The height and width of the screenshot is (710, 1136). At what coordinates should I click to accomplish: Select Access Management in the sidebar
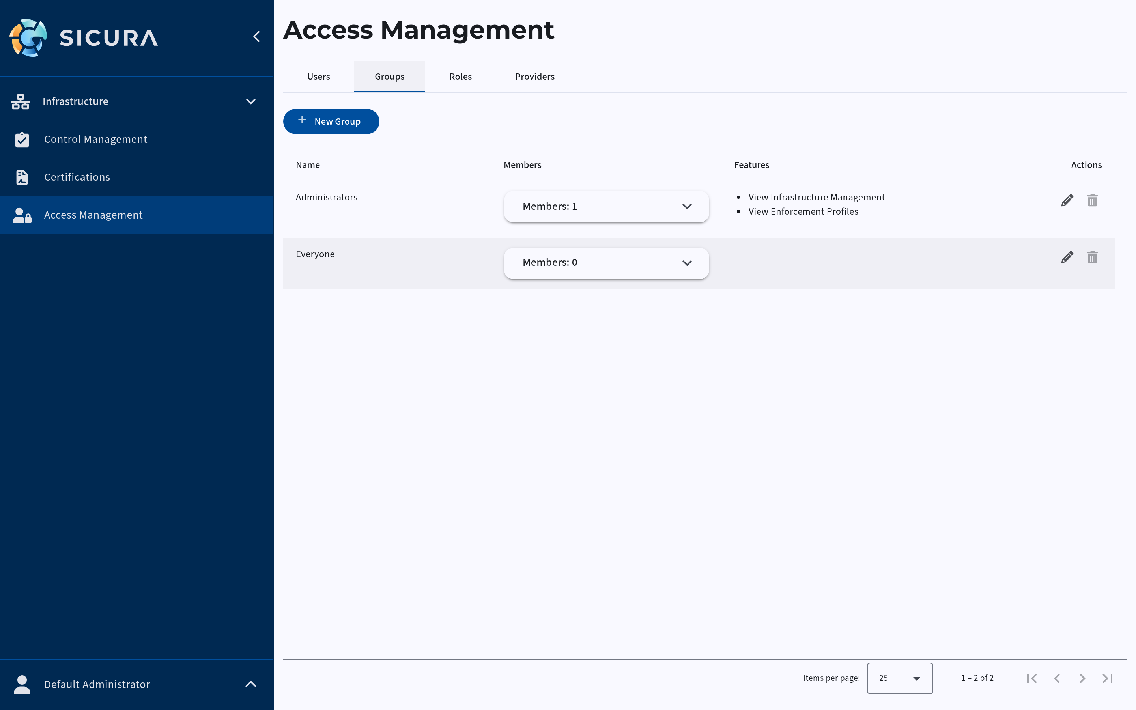point(136,215)
